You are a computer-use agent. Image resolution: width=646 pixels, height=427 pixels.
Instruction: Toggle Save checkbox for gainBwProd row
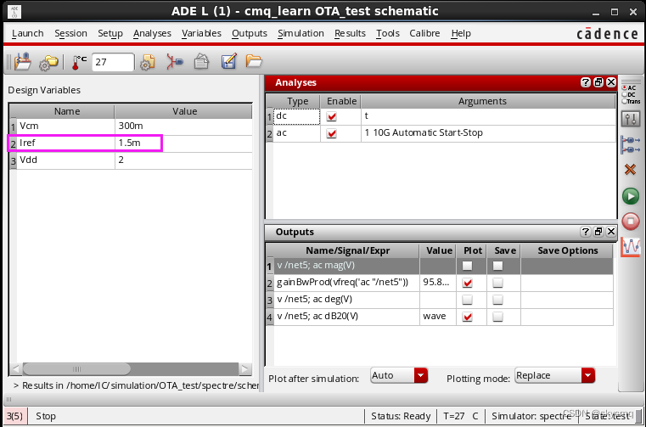pos(497,284)
